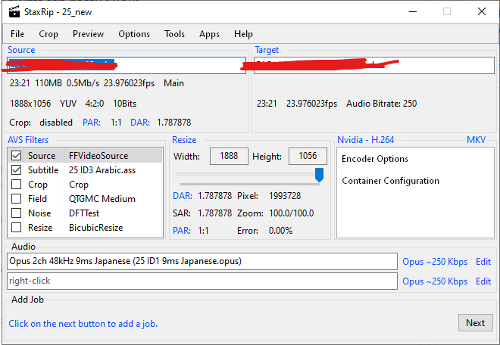Click the add a job hint link

[83, 324]
